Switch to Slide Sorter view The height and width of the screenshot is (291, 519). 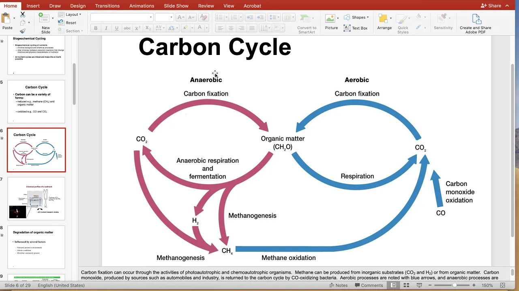(x=406, y=285)
